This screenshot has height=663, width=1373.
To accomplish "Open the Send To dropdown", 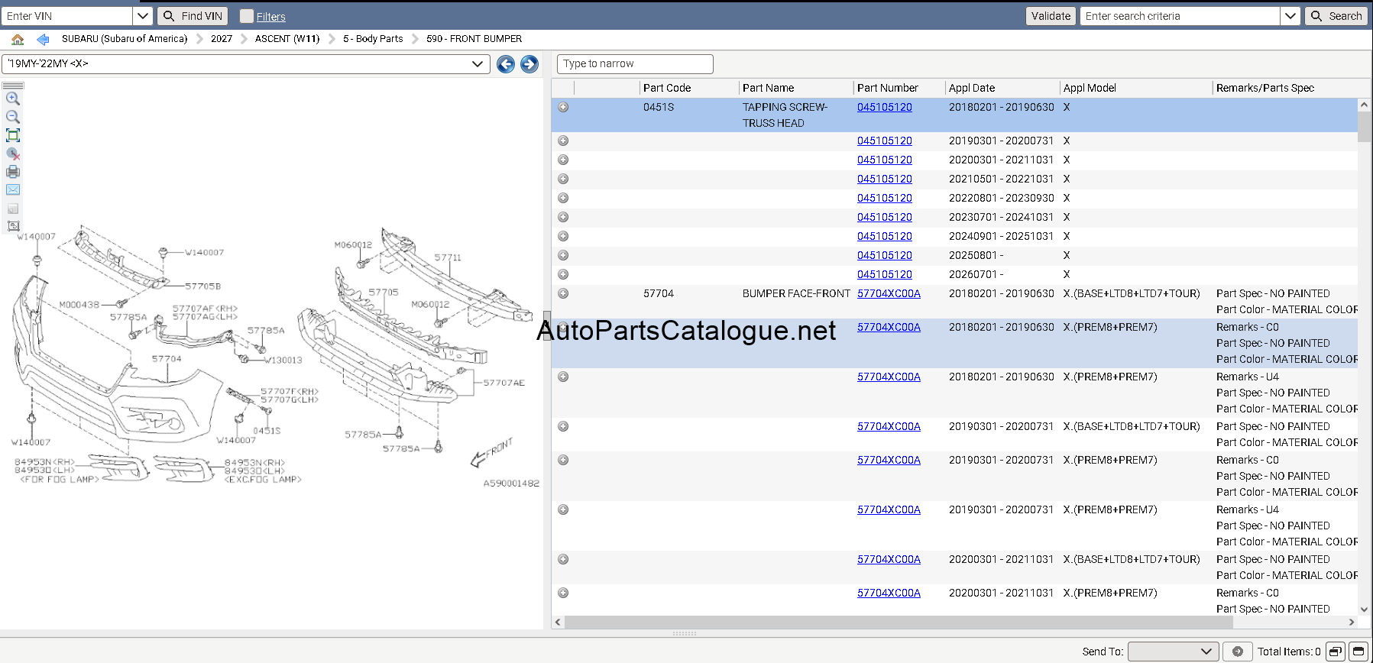I will [x=1173, y=652].
